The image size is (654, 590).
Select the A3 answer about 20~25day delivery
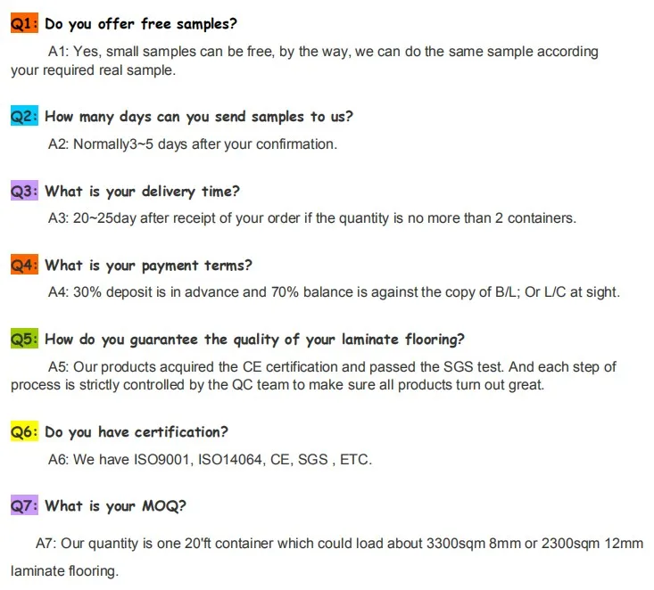tap(311, 217)
